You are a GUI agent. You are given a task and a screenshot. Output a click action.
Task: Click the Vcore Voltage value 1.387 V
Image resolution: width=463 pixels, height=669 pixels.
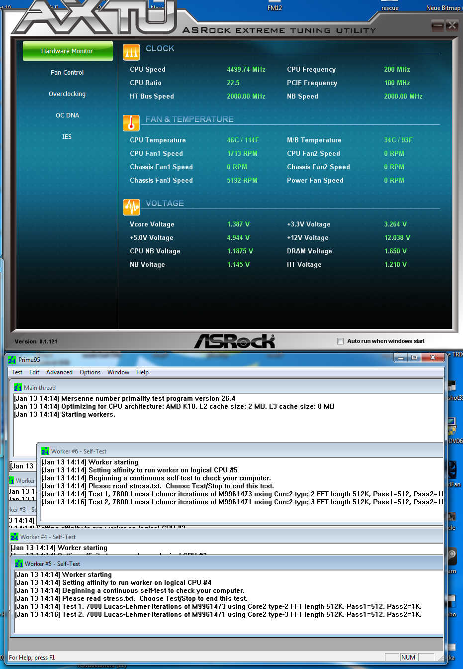238,224
